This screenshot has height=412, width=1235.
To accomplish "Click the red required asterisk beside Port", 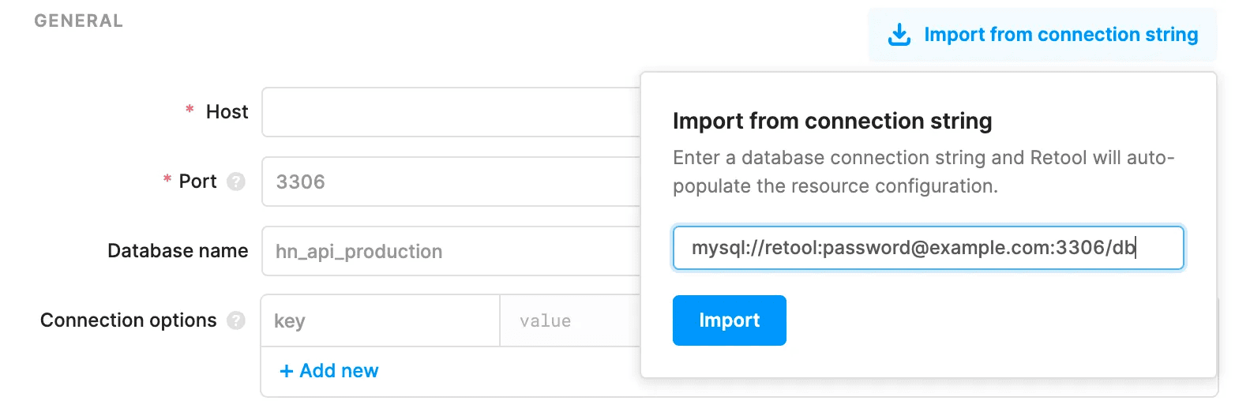I will tap(167, 182).
